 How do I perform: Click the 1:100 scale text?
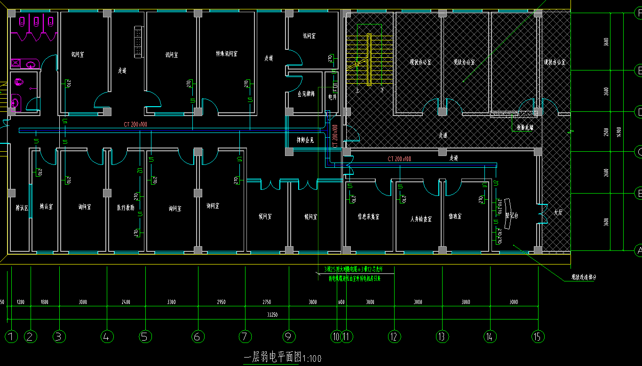coord(311,358)
